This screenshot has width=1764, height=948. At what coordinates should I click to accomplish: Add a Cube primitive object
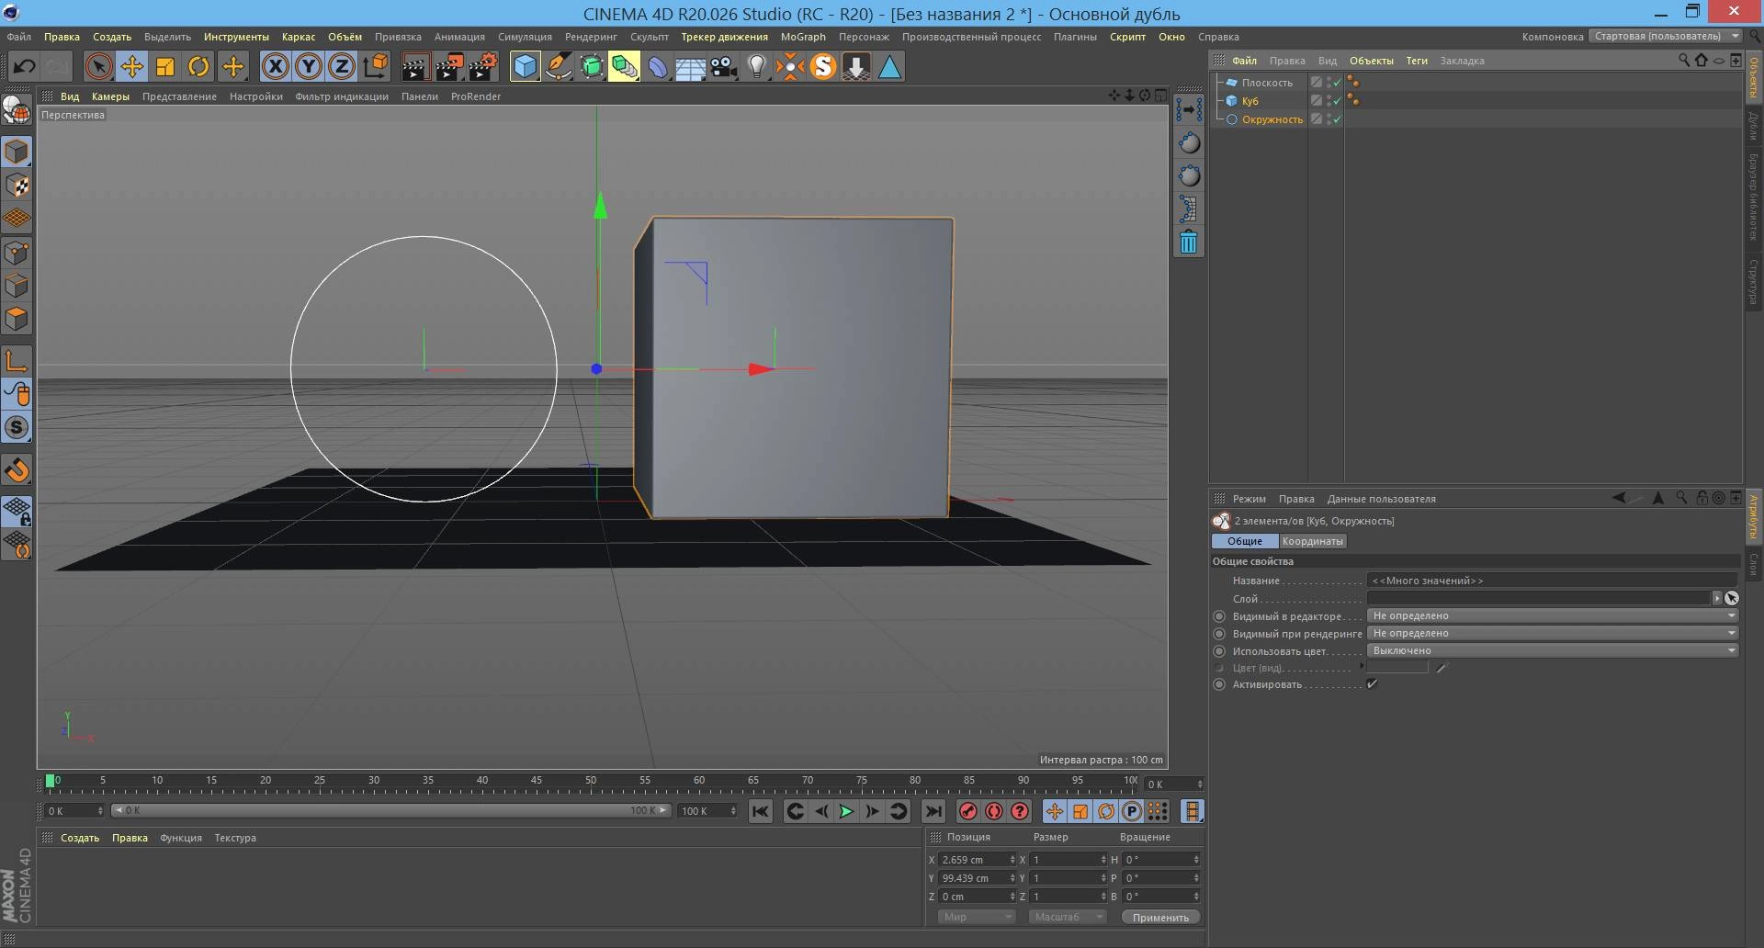[525, 66]
